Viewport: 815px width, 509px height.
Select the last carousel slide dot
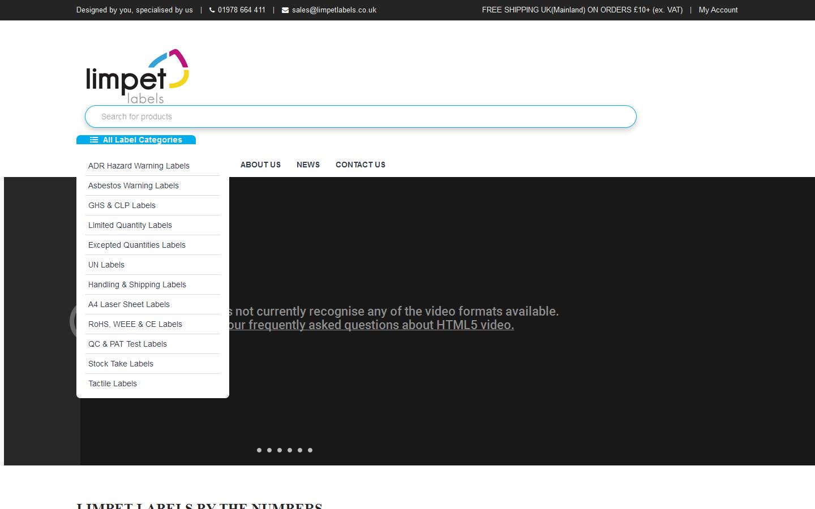[x=310, y=450]
